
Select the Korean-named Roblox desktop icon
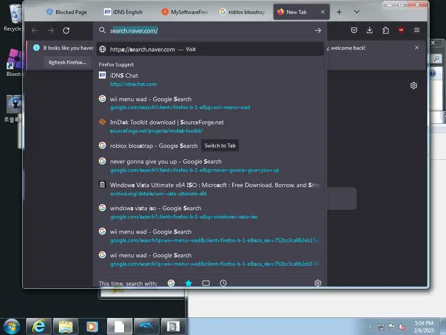tap(13, 109)
